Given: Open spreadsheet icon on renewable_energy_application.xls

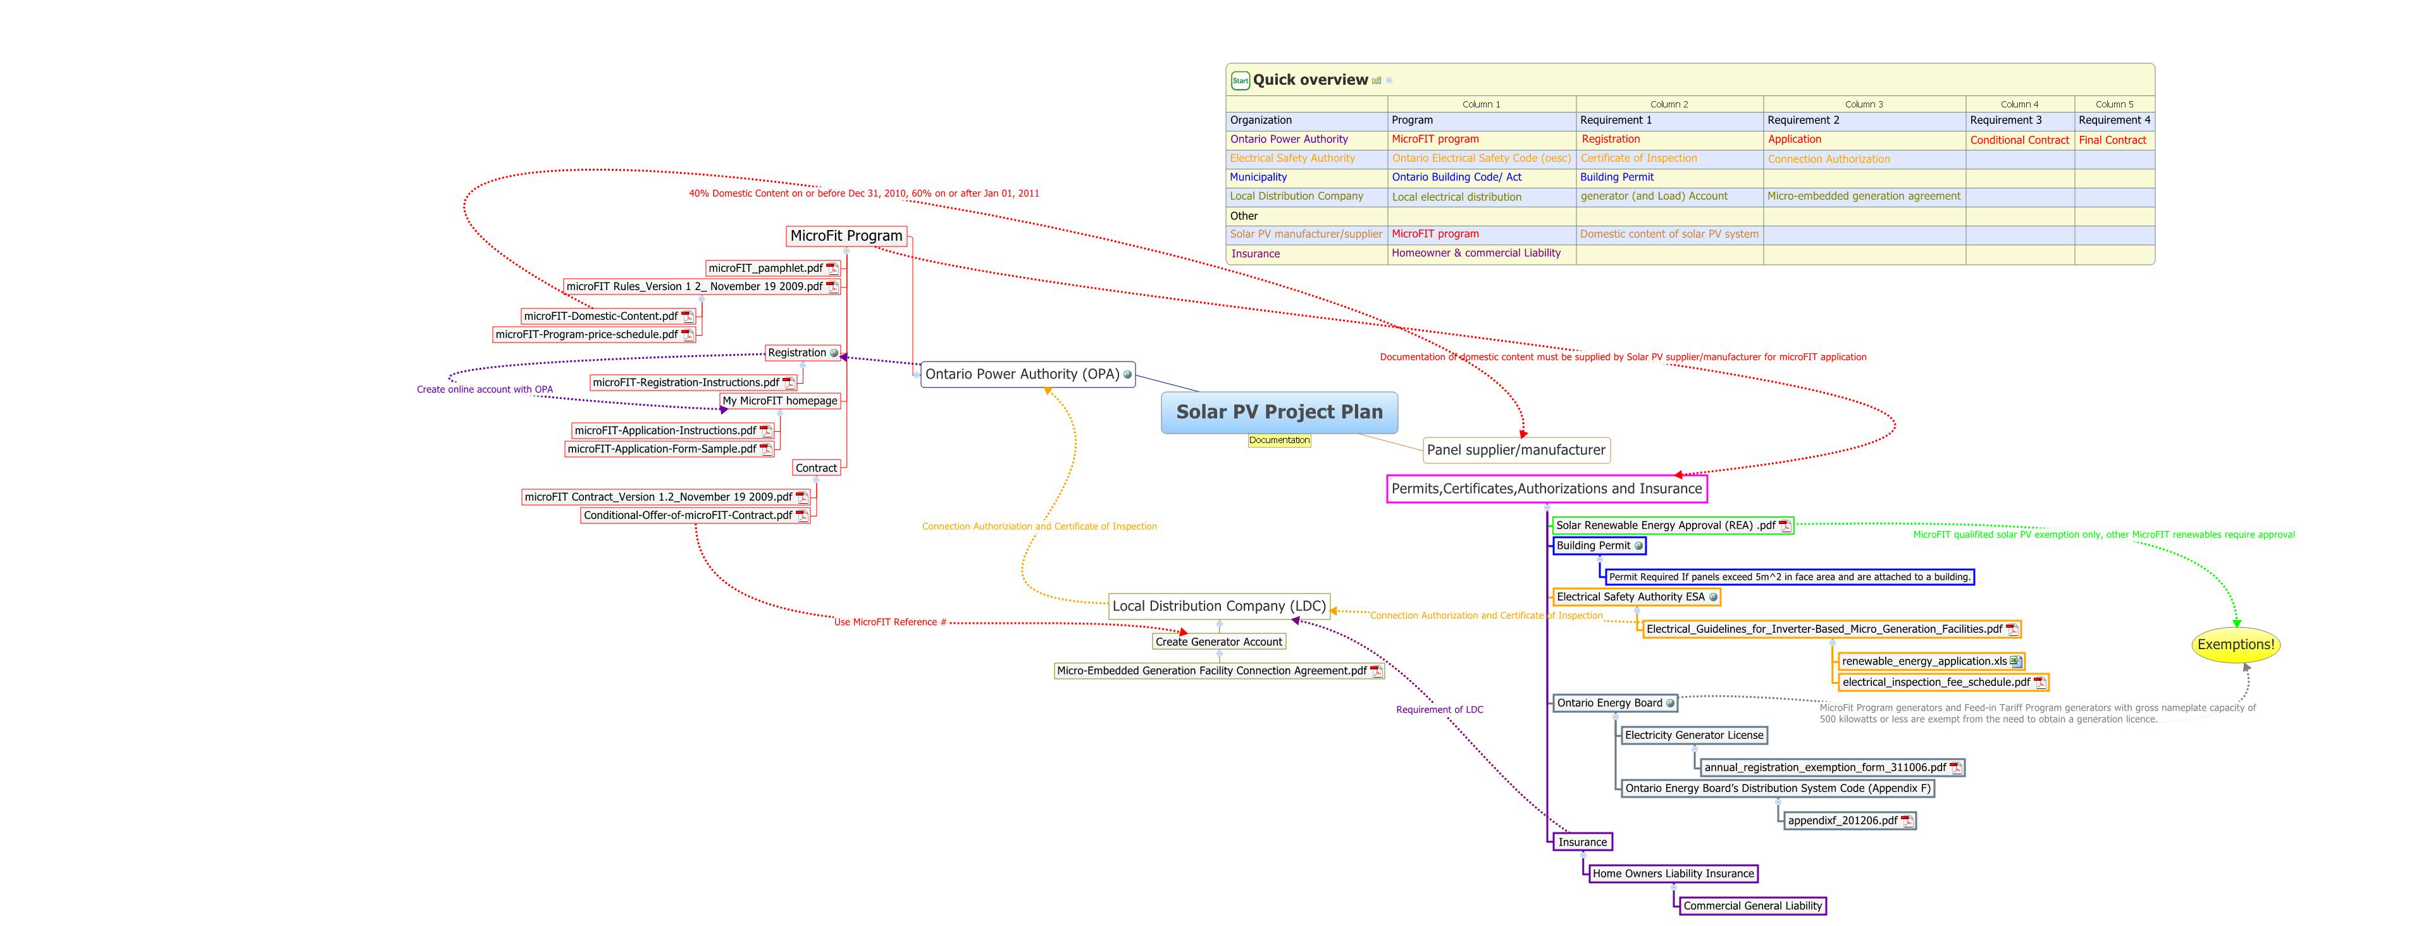Looking at the screenshot, I should 2015,662.
